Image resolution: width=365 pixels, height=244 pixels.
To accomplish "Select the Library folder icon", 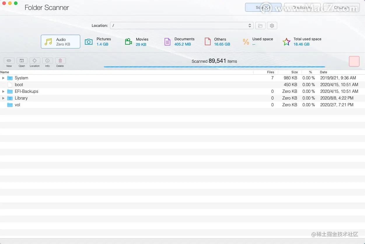I will pos(10,98).
